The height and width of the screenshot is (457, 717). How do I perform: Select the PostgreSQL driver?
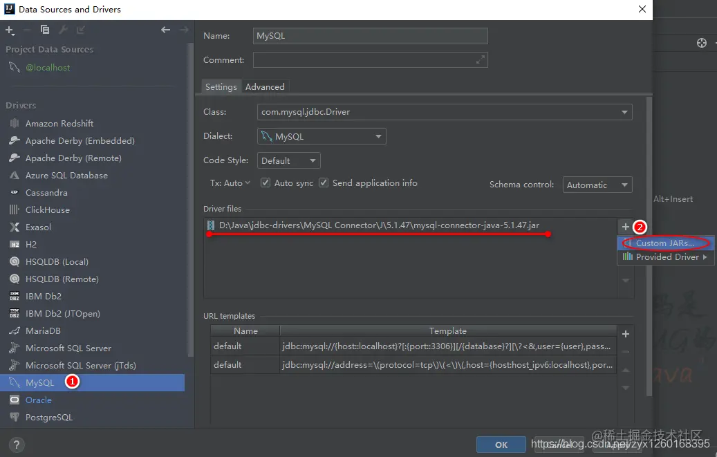click(x=48, y=417)
